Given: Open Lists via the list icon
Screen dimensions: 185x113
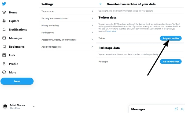Looking at the screenshot, I should pyautogui.click(x=4, y=55).
